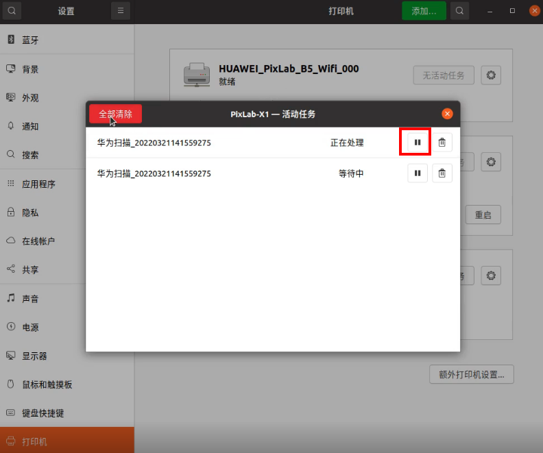Click the 无活动任务 button
The image size is (543, 453).
click(x=444, y=75)
